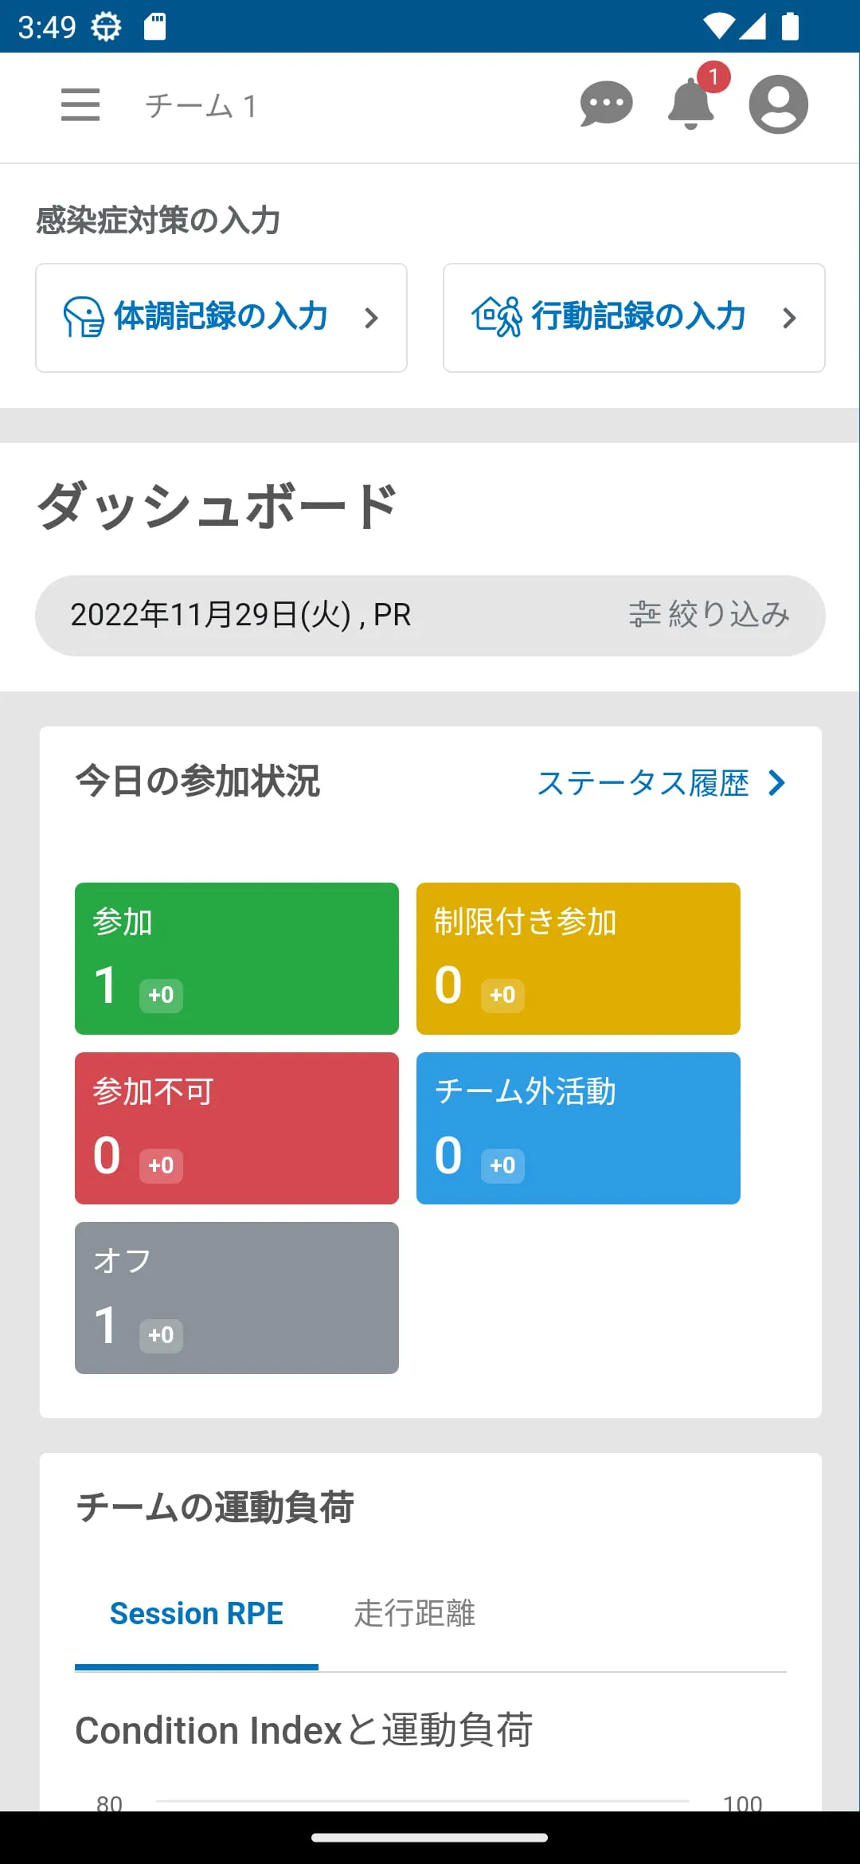The height and width of the screenshot is (1864, 860).
Task: Expand 行動記録の入力 with its chevron
Action: click(788, 318)
